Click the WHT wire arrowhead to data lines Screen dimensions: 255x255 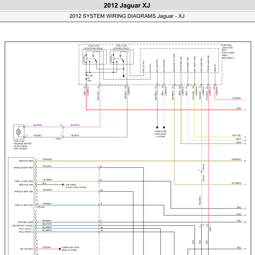(164, 128)
